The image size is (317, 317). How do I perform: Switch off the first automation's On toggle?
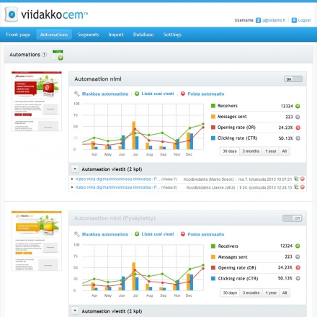coord(293,79)
